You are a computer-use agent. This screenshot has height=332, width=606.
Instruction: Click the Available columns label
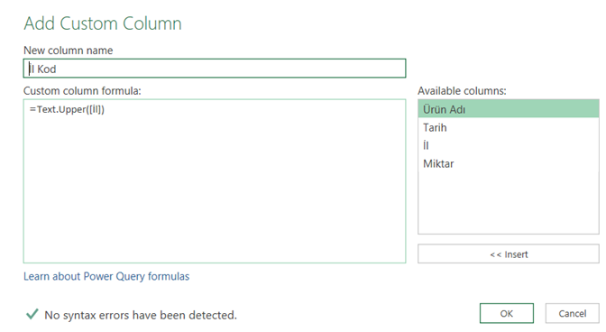[x=462, y=91]
